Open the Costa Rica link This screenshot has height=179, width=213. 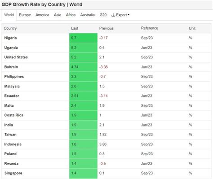(14, 115)
